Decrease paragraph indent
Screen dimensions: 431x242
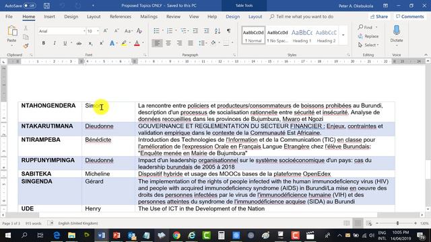click(195, 31)
